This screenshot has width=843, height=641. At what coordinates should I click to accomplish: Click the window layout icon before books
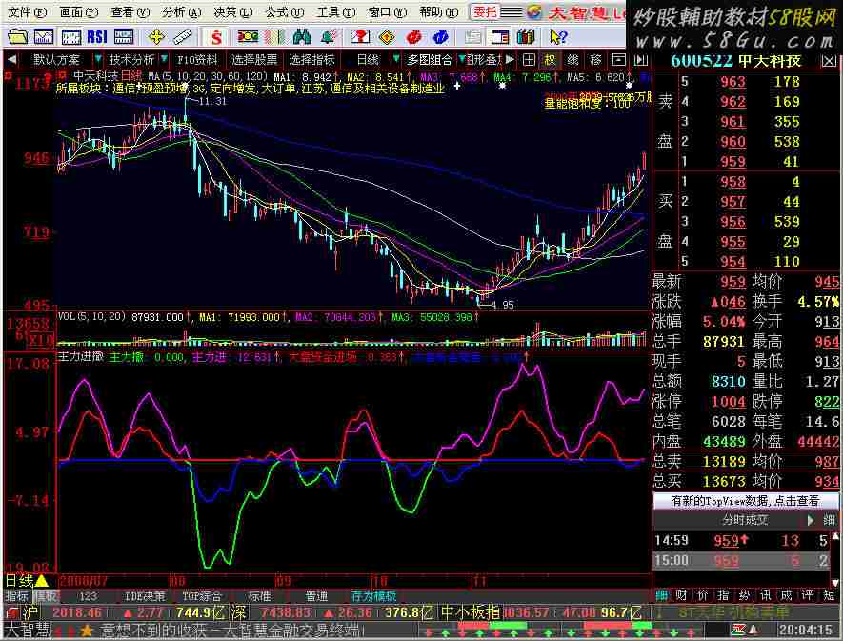[x=499, y=36]
